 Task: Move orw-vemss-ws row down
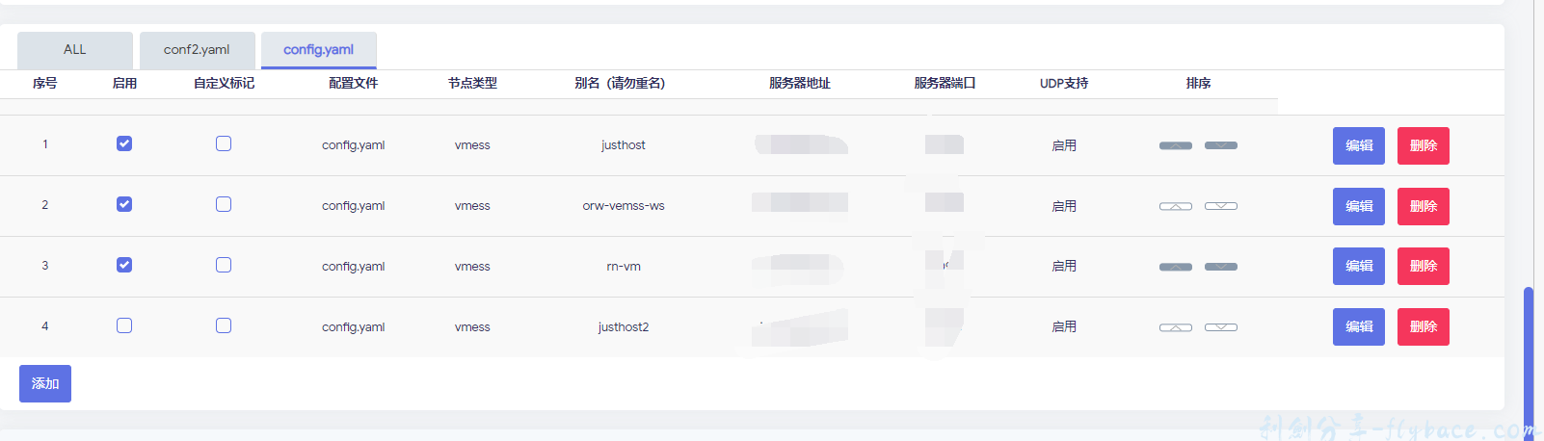tap(1220, 206)
